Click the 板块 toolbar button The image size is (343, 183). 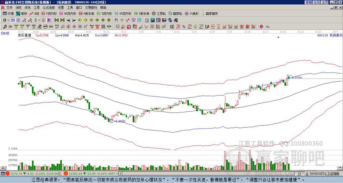pos(22,13)
